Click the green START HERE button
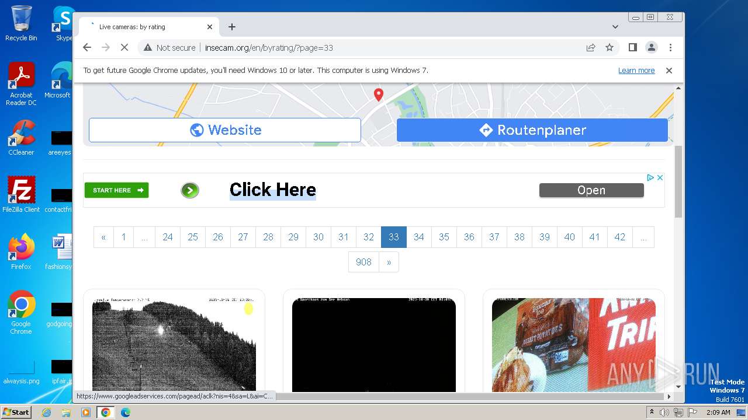Screen dimensions: 748x420 pyautogui.click(x=117, y=190)
